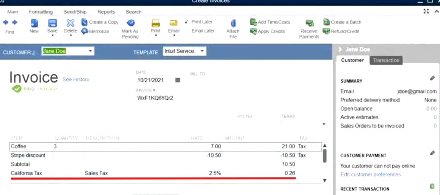
Task: Toggle the Print Later checkbox
Action: [186, 22]
